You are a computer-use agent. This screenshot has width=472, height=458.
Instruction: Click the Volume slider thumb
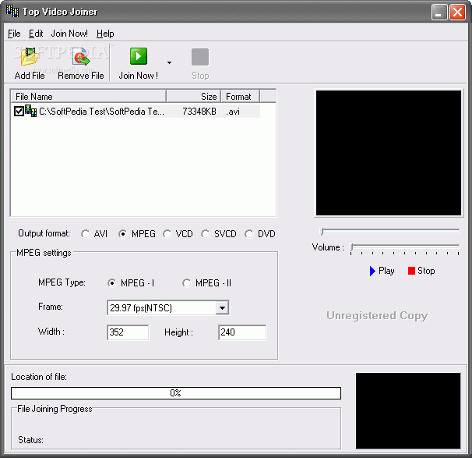pyautogui.click(x=351, y=247)
